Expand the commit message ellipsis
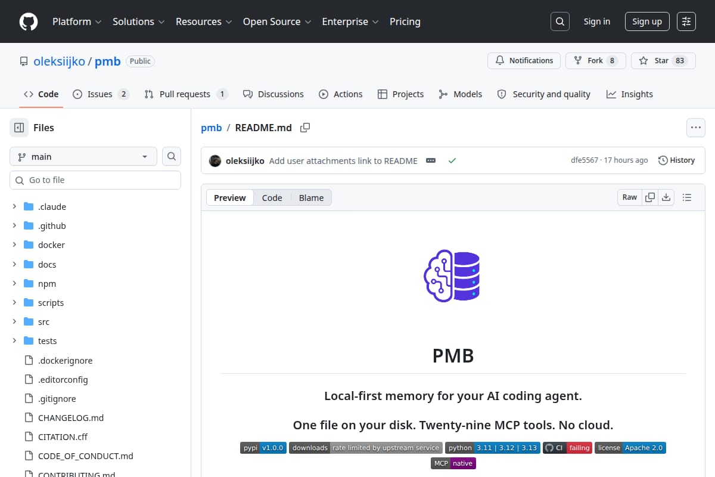The height and width of the screenshot is (477, 715). (431, 160)
